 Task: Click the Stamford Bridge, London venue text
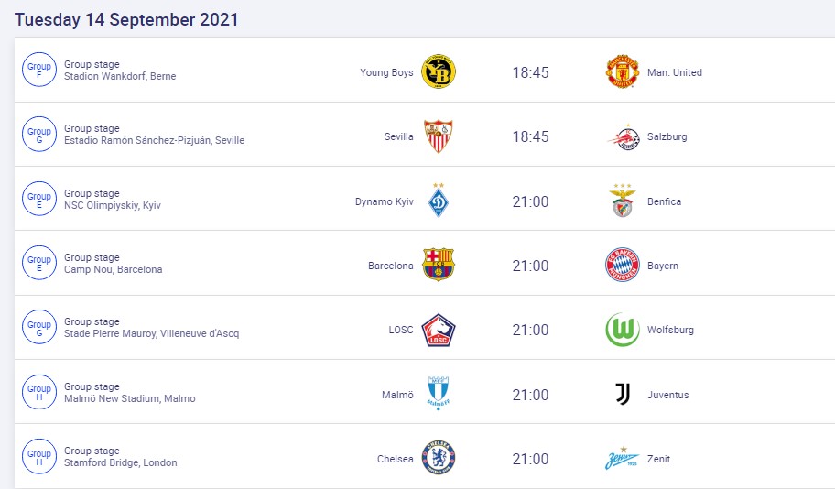pos(121,463)
